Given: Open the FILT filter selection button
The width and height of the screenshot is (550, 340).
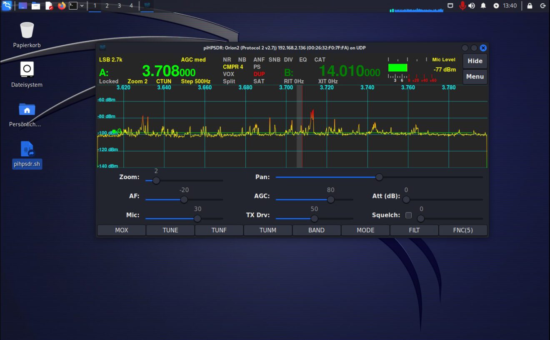Looking at the screenshot, I should coord(414,230).
